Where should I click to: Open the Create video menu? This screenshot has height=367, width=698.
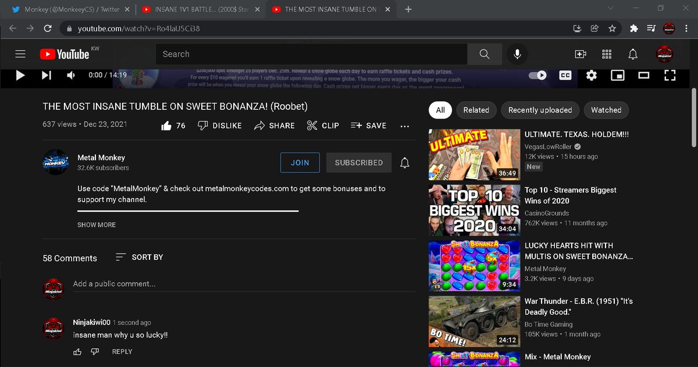click(581, 54)
